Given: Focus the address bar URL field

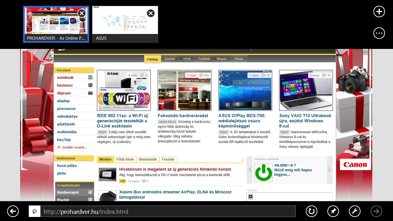Looking at the screenshot, I should 168,212.
